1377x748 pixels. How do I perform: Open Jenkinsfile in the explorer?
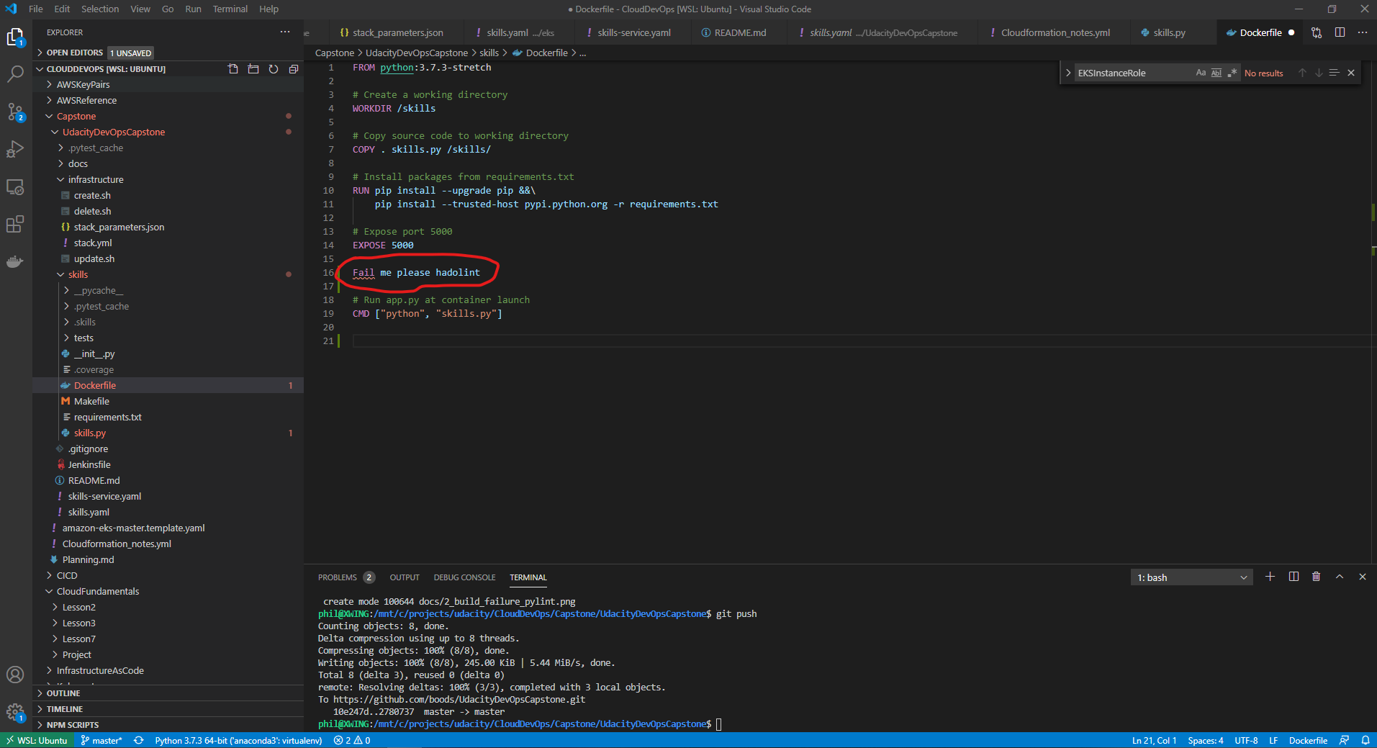click(x=168, y=464)
